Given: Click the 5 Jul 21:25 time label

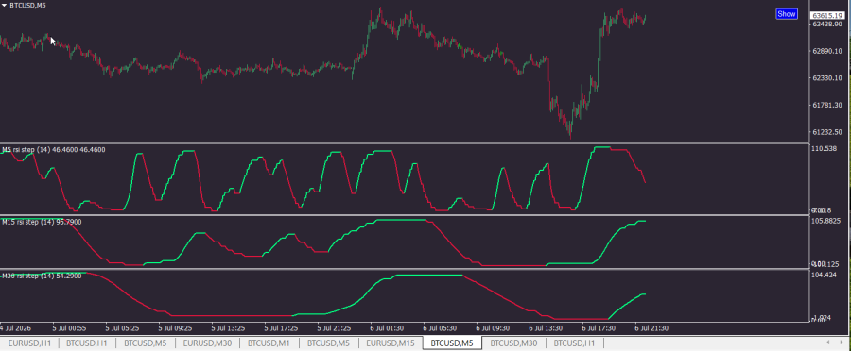Looking at the screenshot, I should pos(335,328).
